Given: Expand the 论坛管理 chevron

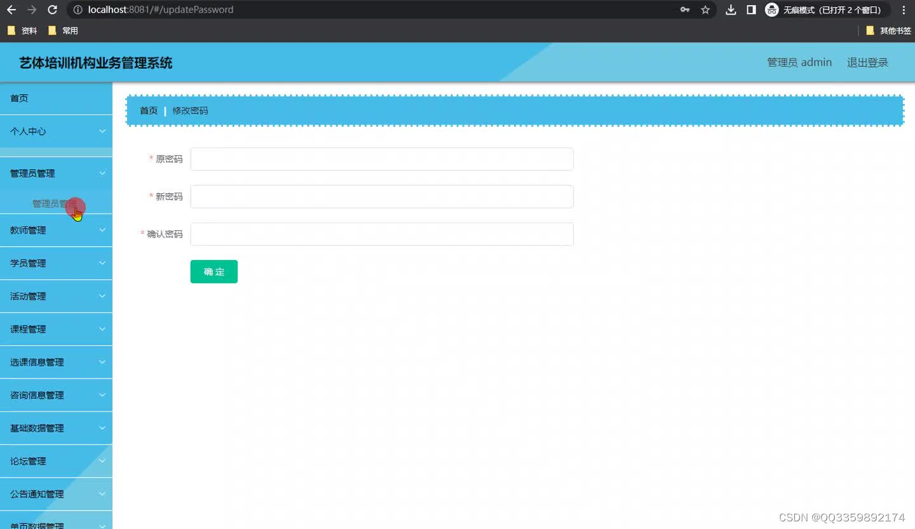Looking at the screenshot, I should (x=102, y=462).
